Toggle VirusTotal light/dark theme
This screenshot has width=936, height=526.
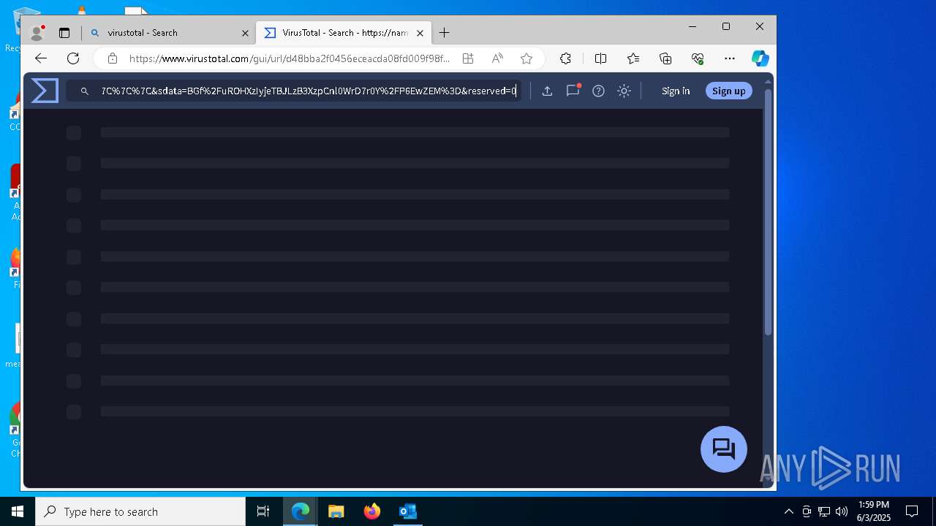click(x=624, y=91)
